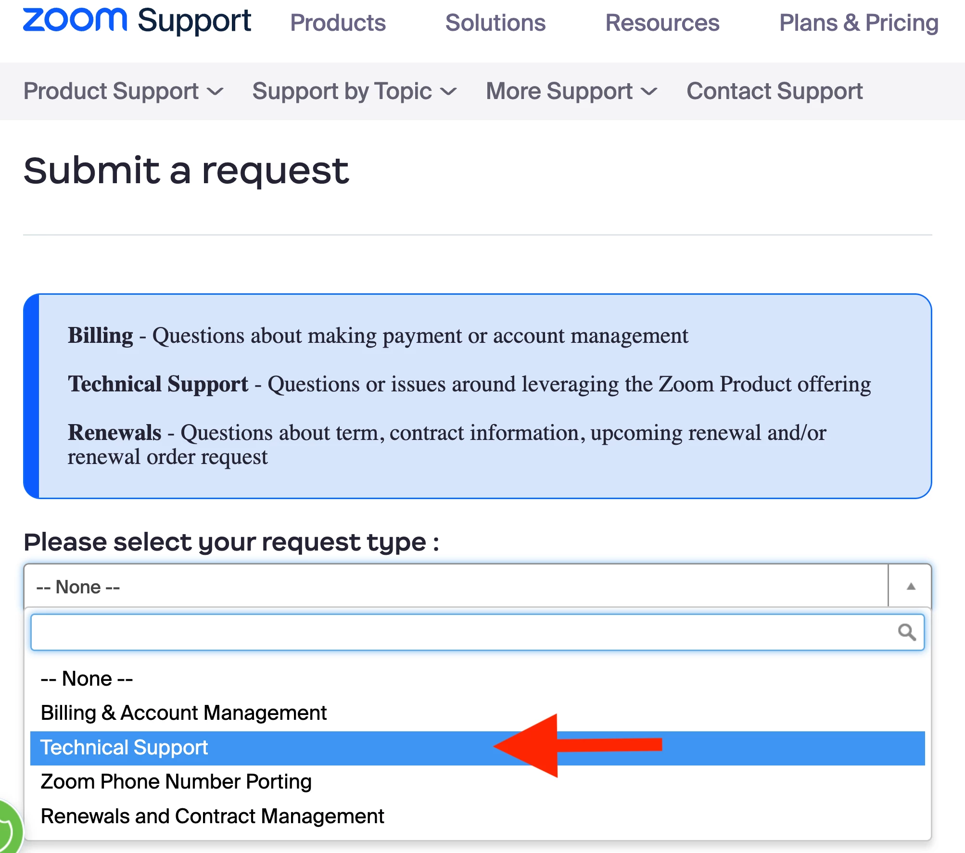Choose Zoom Phone Number Porting option
The width and height of the screenshot is (965, 853).
176,781
